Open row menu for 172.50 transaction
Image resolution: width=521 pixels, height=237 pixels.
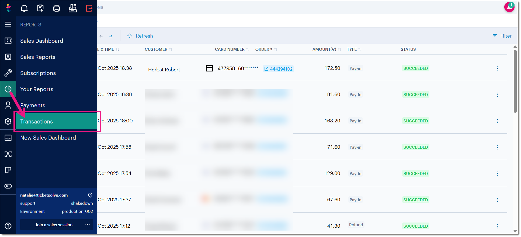click(497, 68)
